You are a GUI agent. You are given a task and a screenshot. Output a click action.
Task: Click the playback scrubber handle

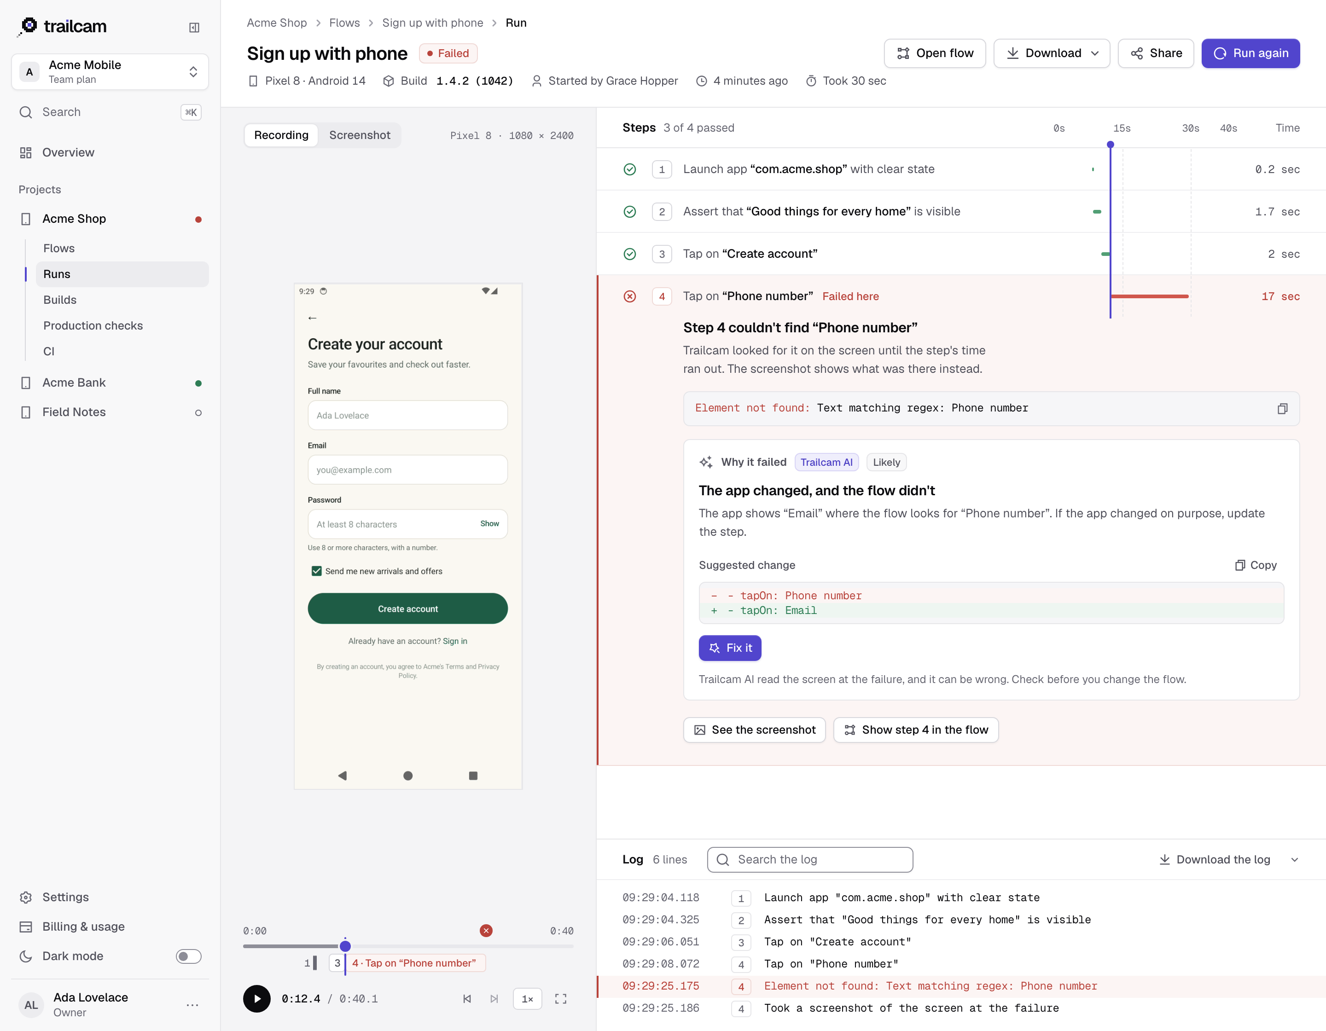coord(345,946)
